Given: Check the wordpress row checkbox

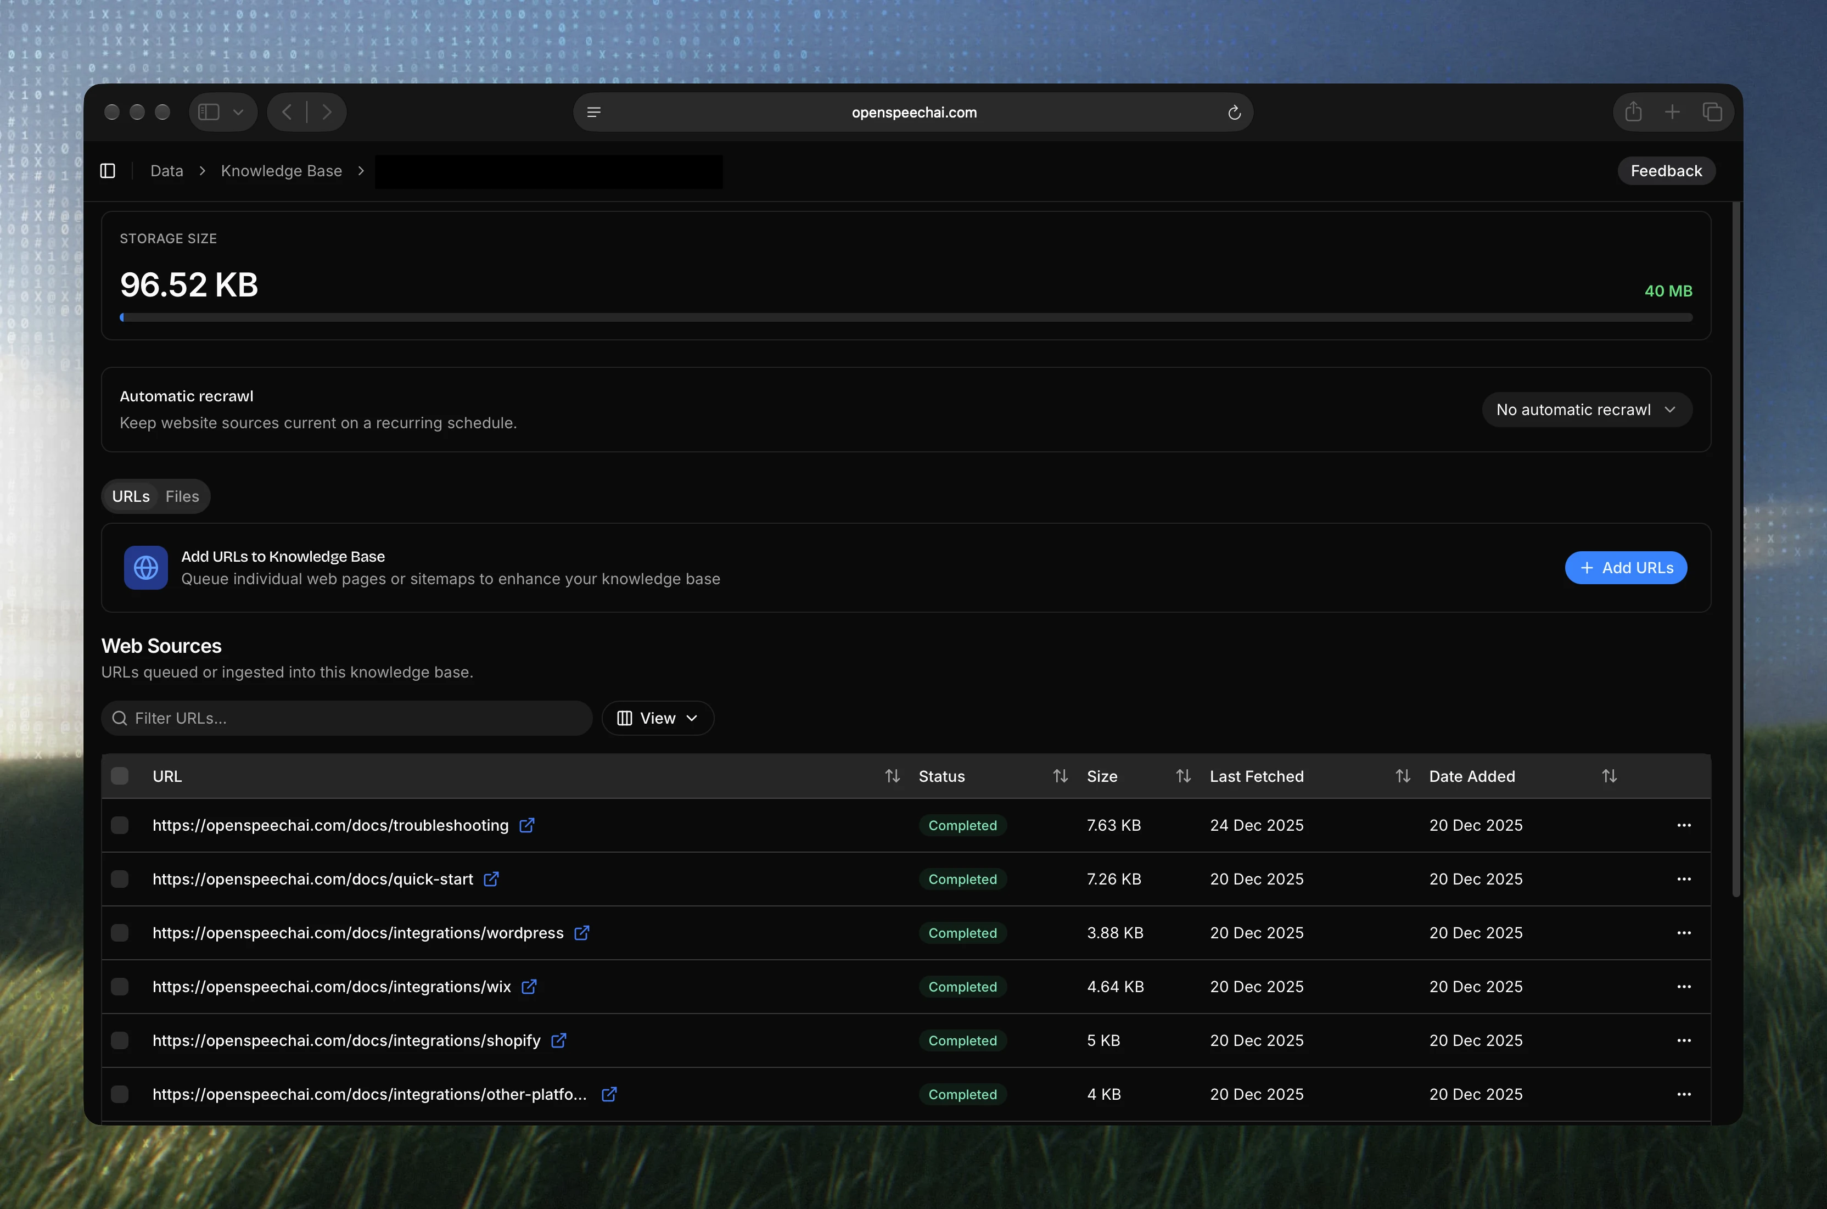Looking at the screenshot, I should pyautogui.click(x=120, y=933).
